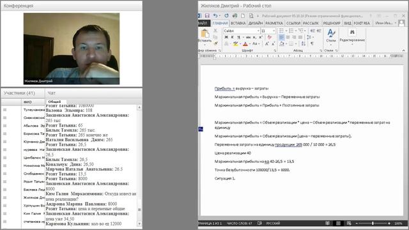
Task: Save the Word document from quick access
Action: pyautogui.click(x=207, y=16)
